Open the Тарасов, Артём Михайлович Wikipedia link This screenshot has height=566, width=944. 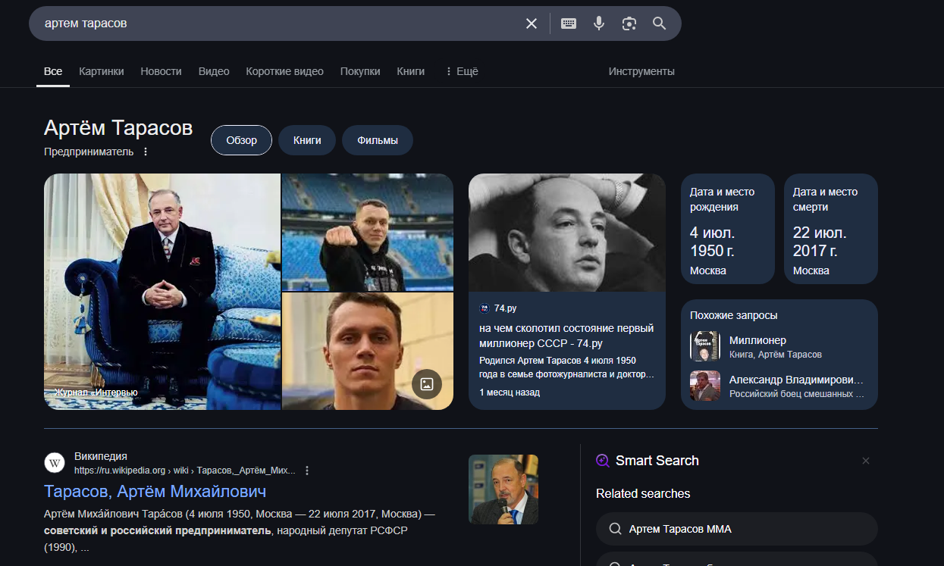click(155, 492)
